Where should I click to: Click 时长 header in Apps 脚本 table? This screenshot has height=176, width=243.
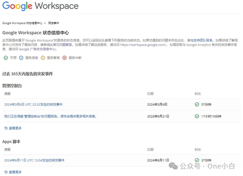coord(198,149)
